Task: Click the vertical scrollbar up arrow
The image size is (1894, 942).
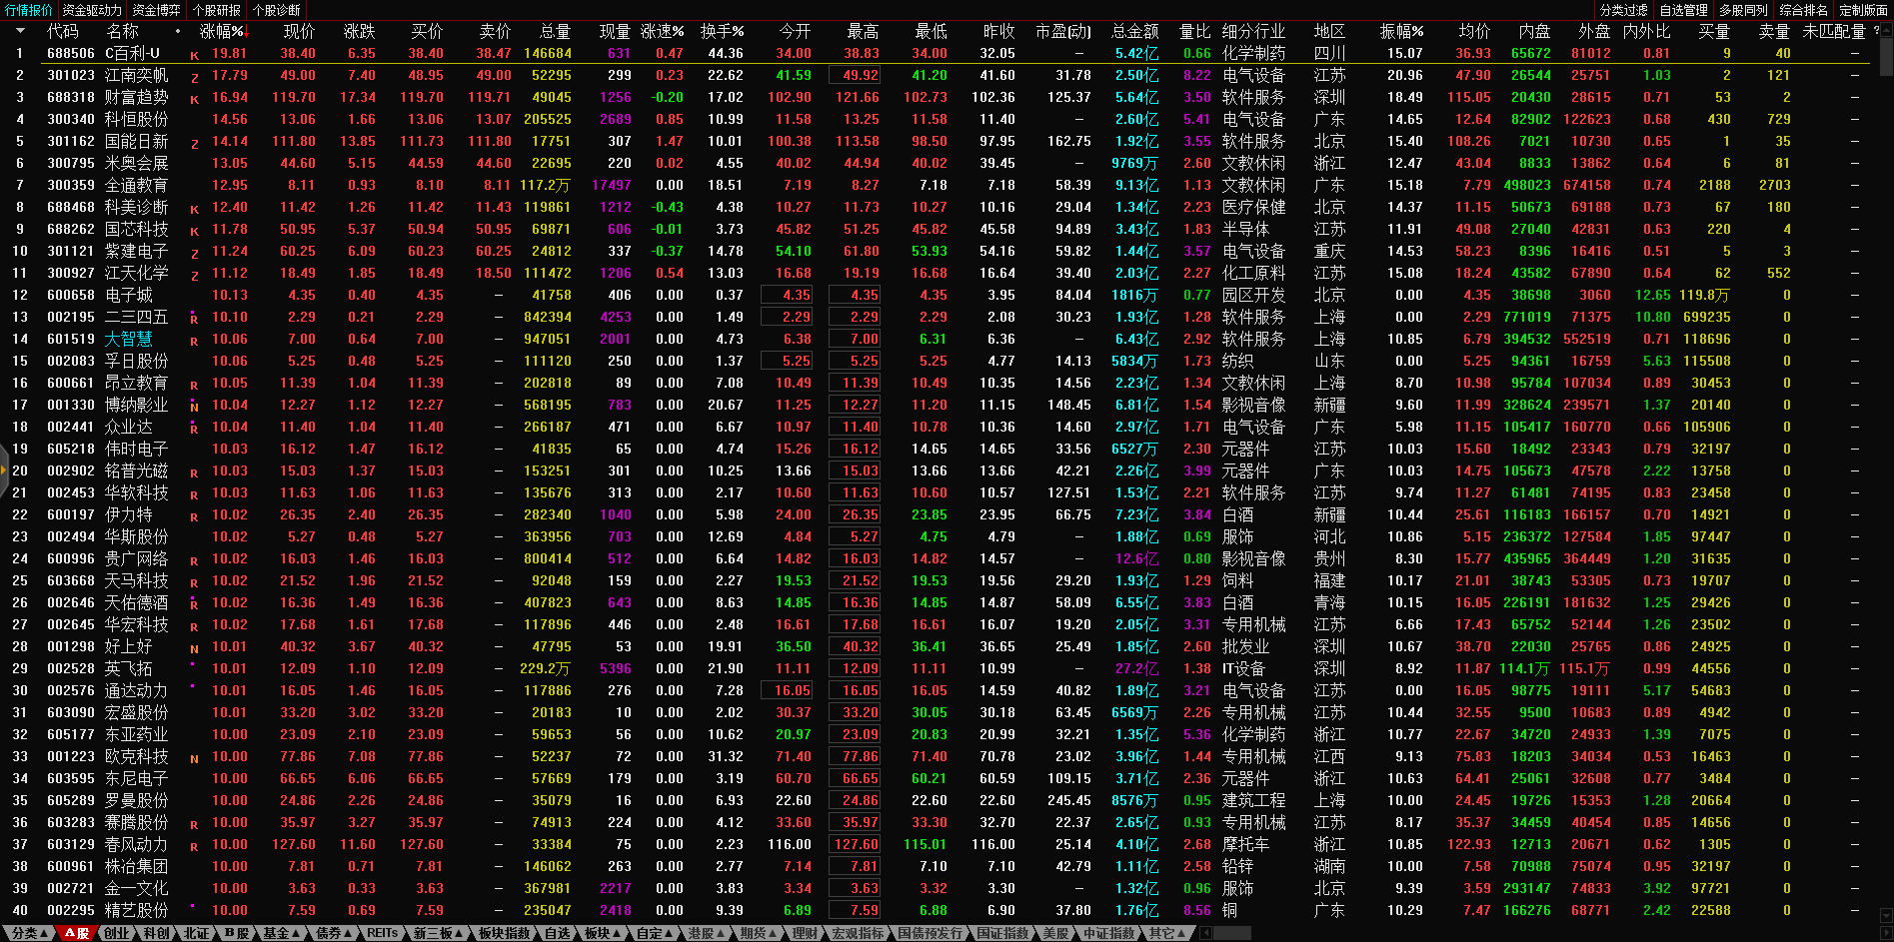Action: click(1886, 31)
